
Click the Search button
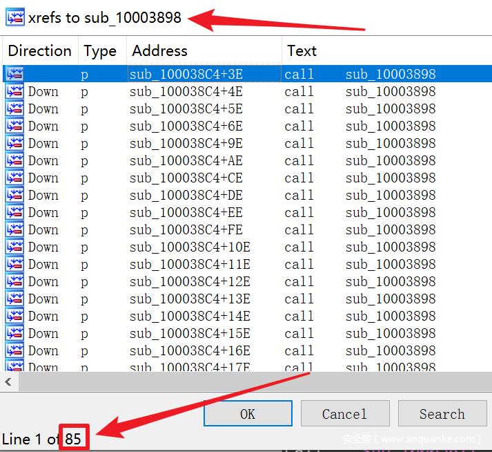coord(442,414)
